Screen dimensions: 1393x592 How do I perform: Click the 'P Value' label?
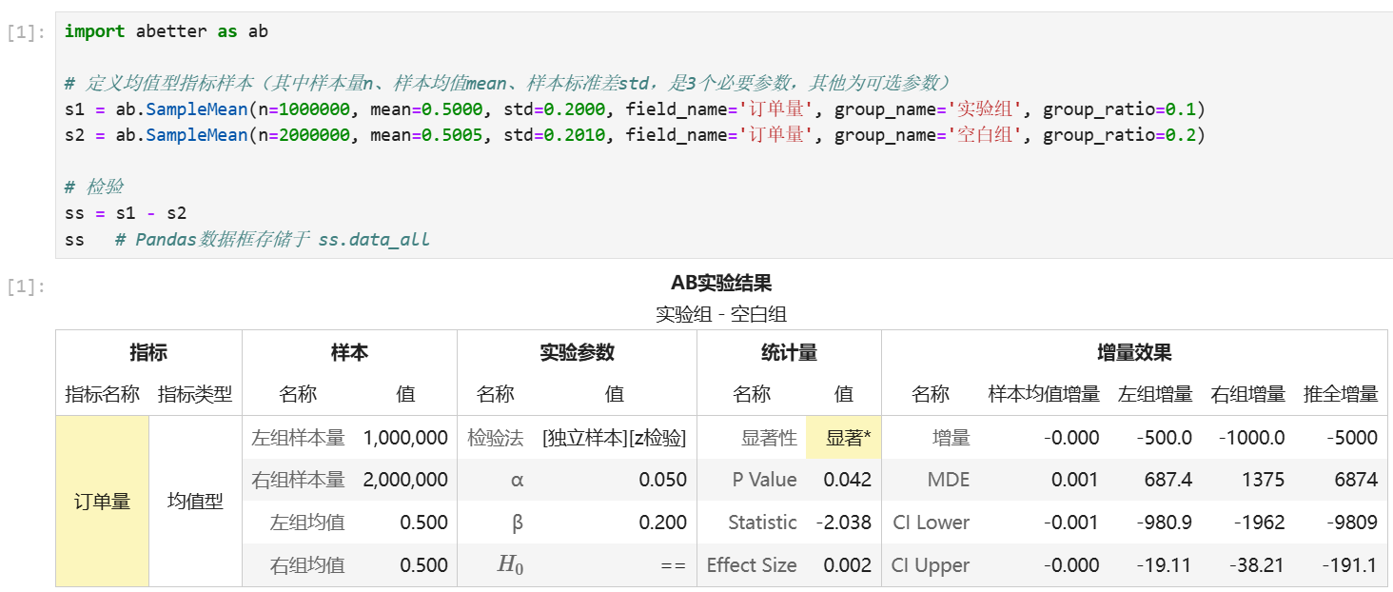coord(764,480)
